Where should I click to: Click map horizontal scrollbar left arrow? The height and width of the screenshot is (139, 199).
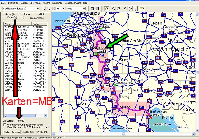pos(53,134)
